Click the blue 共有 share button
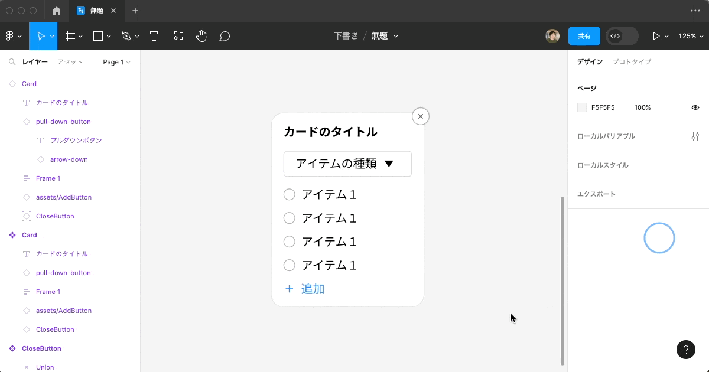This screenshot has height=372, width=709. [584, 36]
